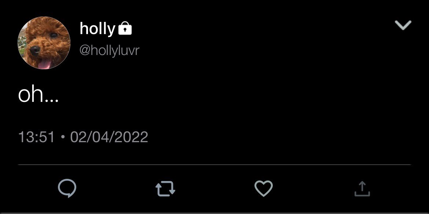Retweet the tweet using the retweet arrows icon
Viewport: 429px width, 214px height.
[165, 189]
